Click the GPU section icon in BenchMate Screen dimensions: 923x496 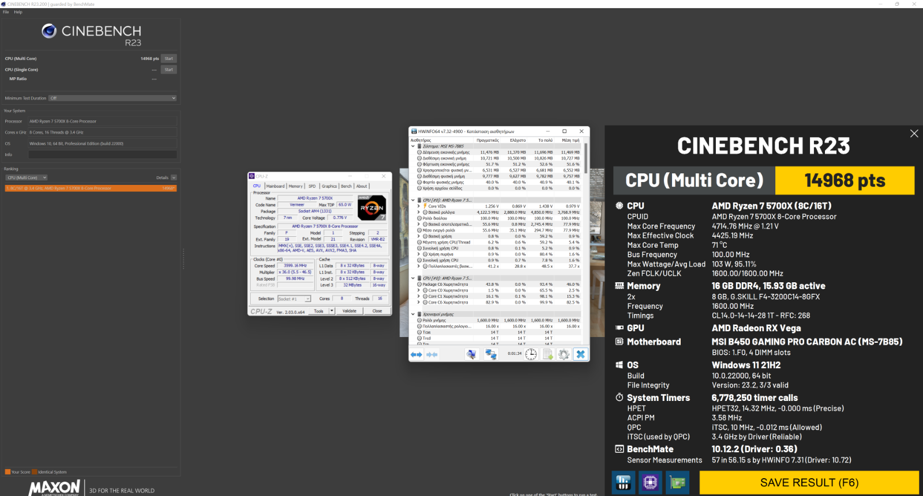[x=619, y=328]
